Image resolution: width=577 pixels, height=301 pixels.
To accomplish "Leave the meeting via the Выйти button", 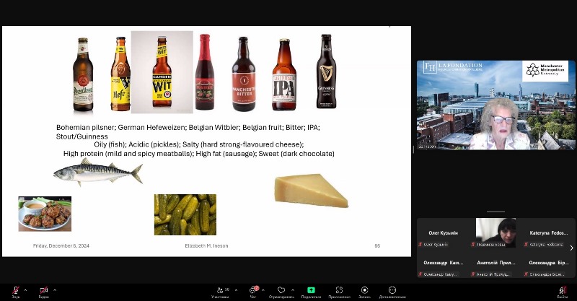I will 562,292.
